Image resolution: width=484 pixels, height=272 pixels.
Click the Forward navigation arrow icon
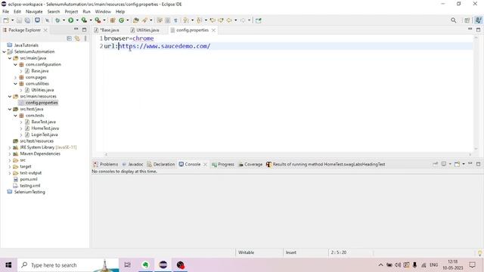(243, 20)
